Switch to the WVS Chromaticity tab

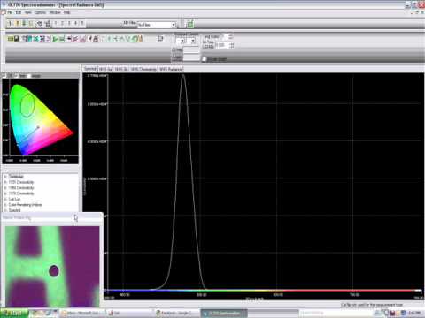point(143,69)
